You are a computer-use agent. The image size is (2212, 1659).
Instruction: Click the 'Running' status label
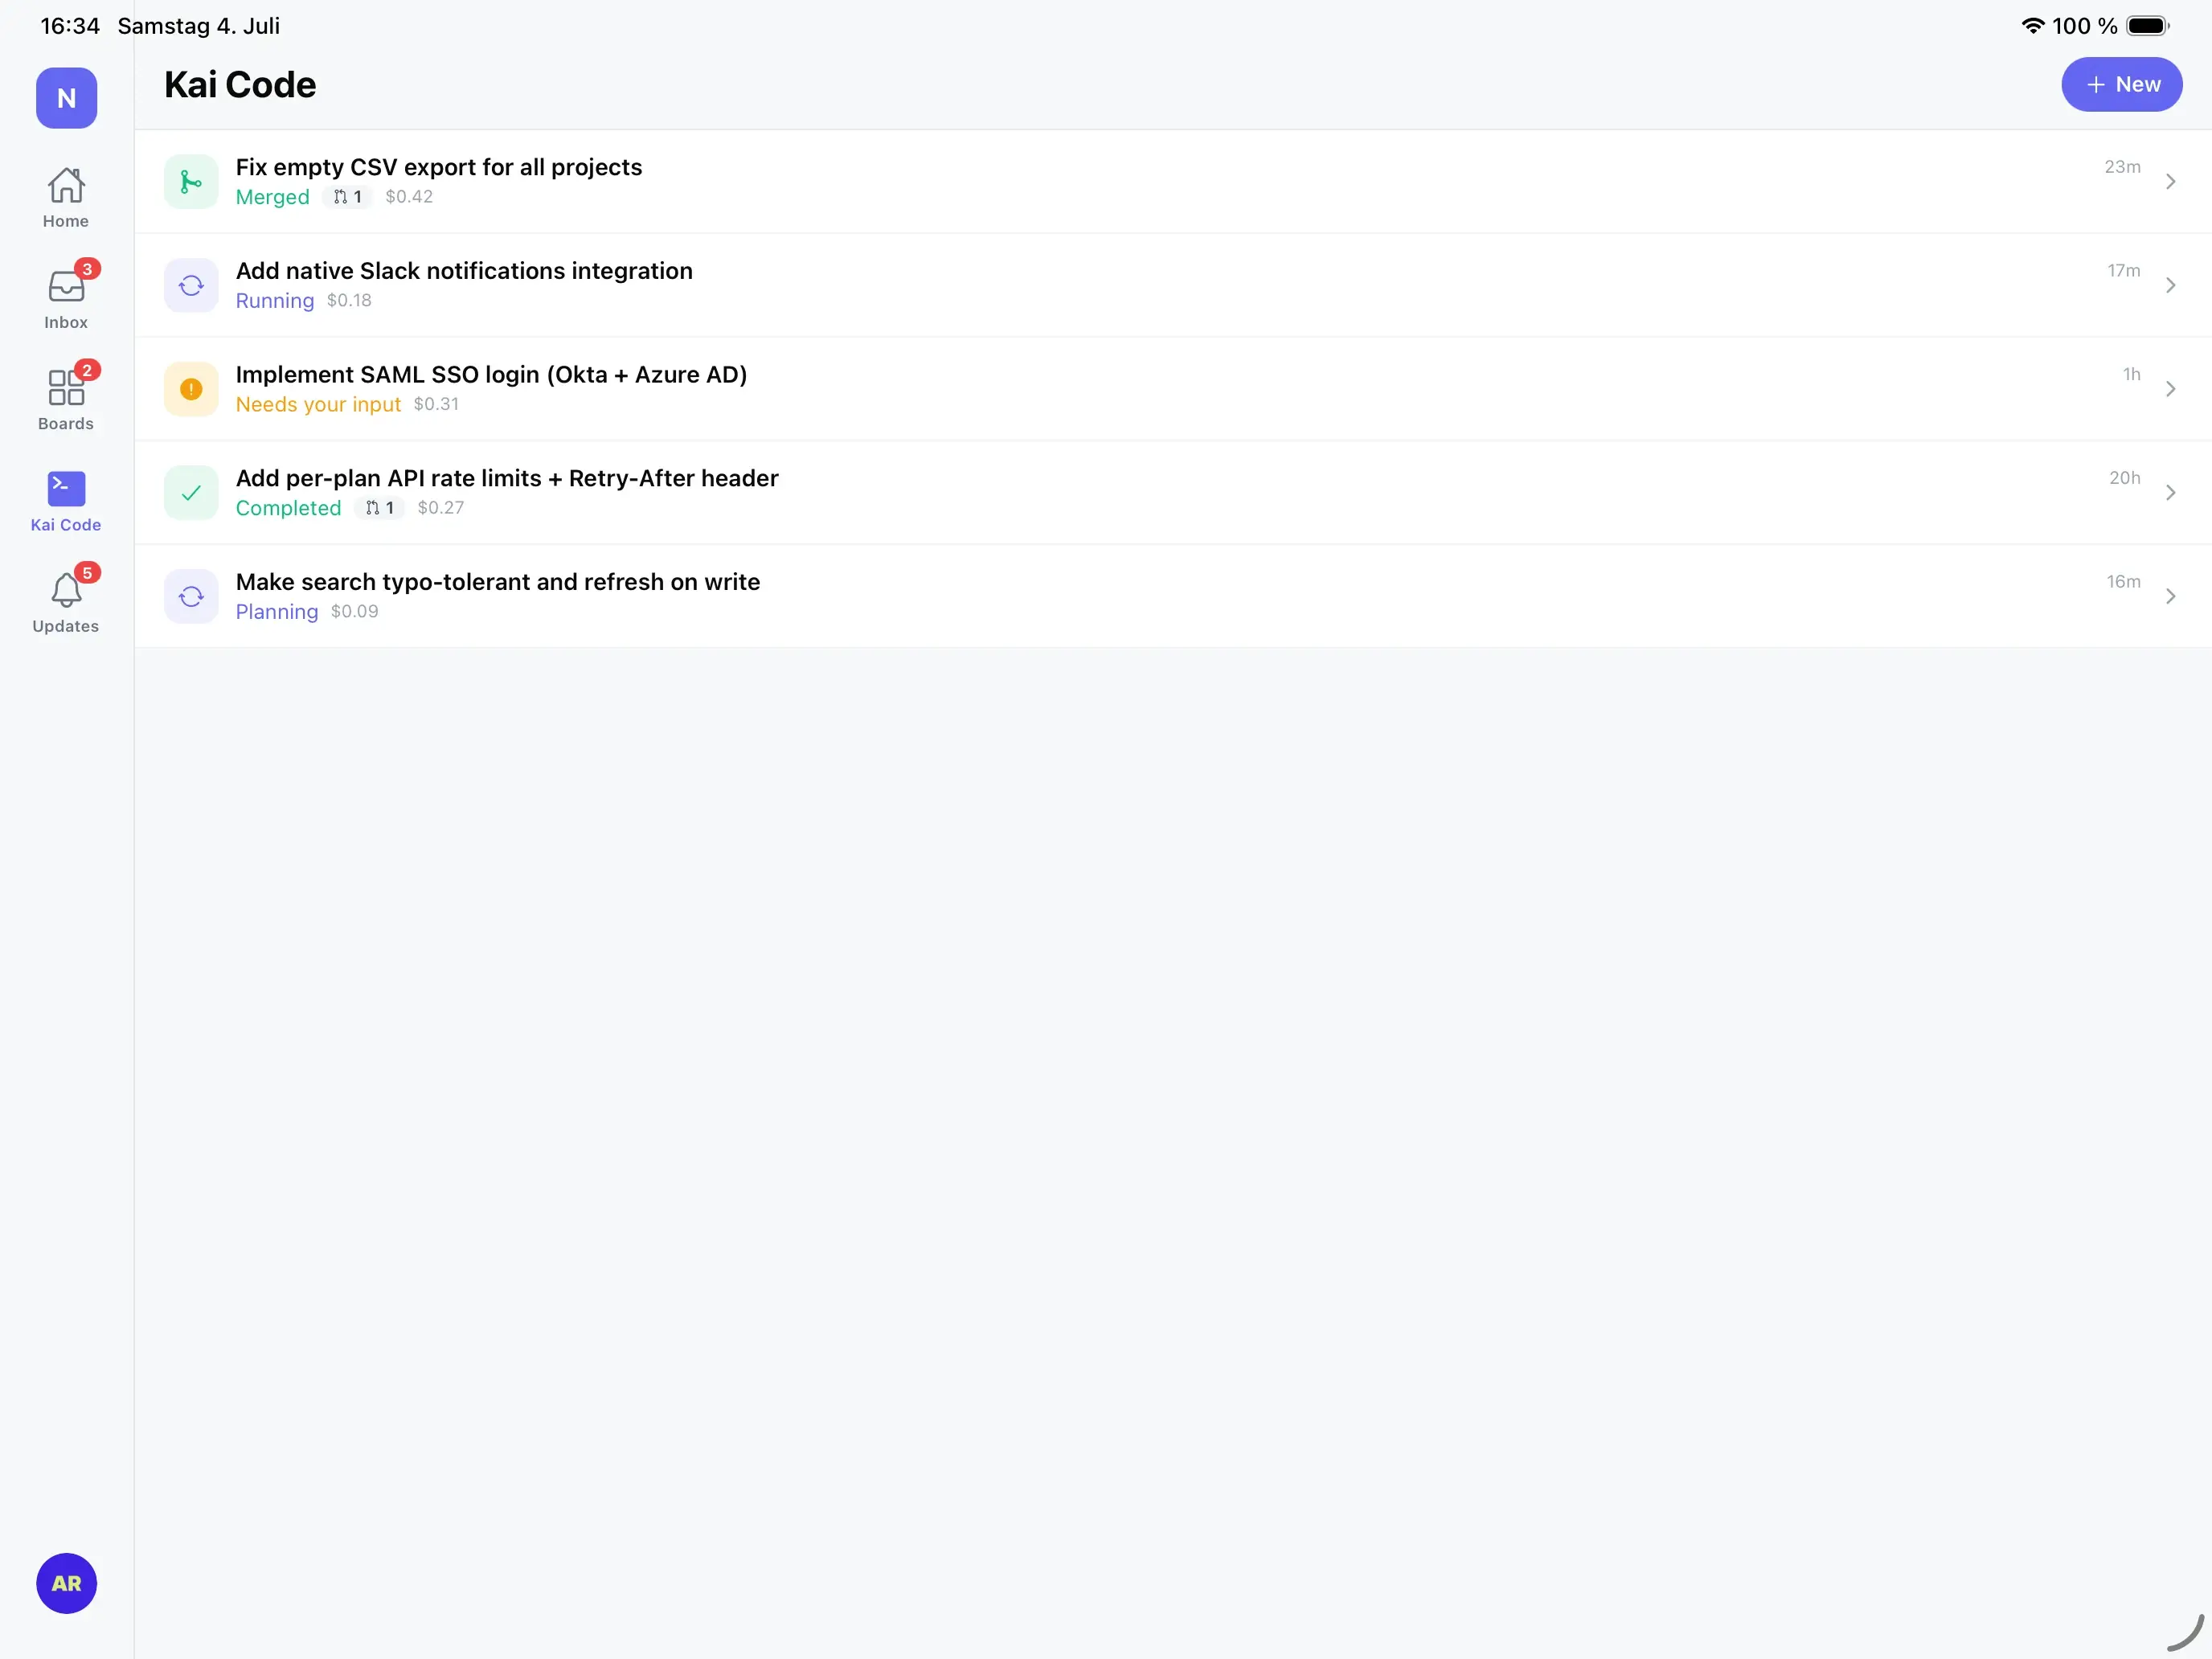pos(275,301)
